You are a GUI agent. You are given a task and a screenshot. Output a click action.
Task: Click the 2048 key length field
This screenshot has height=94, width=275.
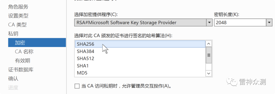coord(240,23)
